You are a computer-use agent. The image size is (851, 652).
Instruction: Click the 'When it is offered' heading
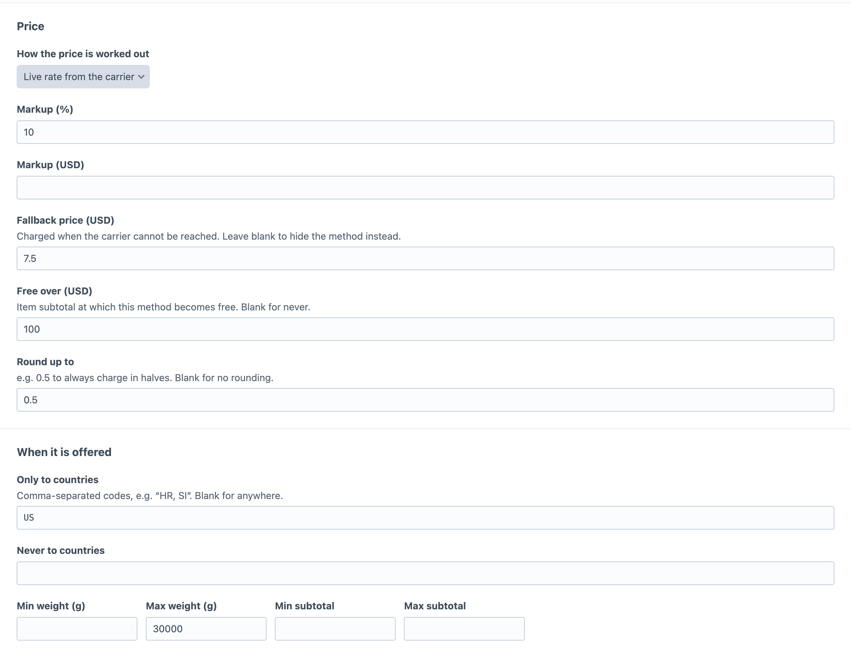(64, 452)
